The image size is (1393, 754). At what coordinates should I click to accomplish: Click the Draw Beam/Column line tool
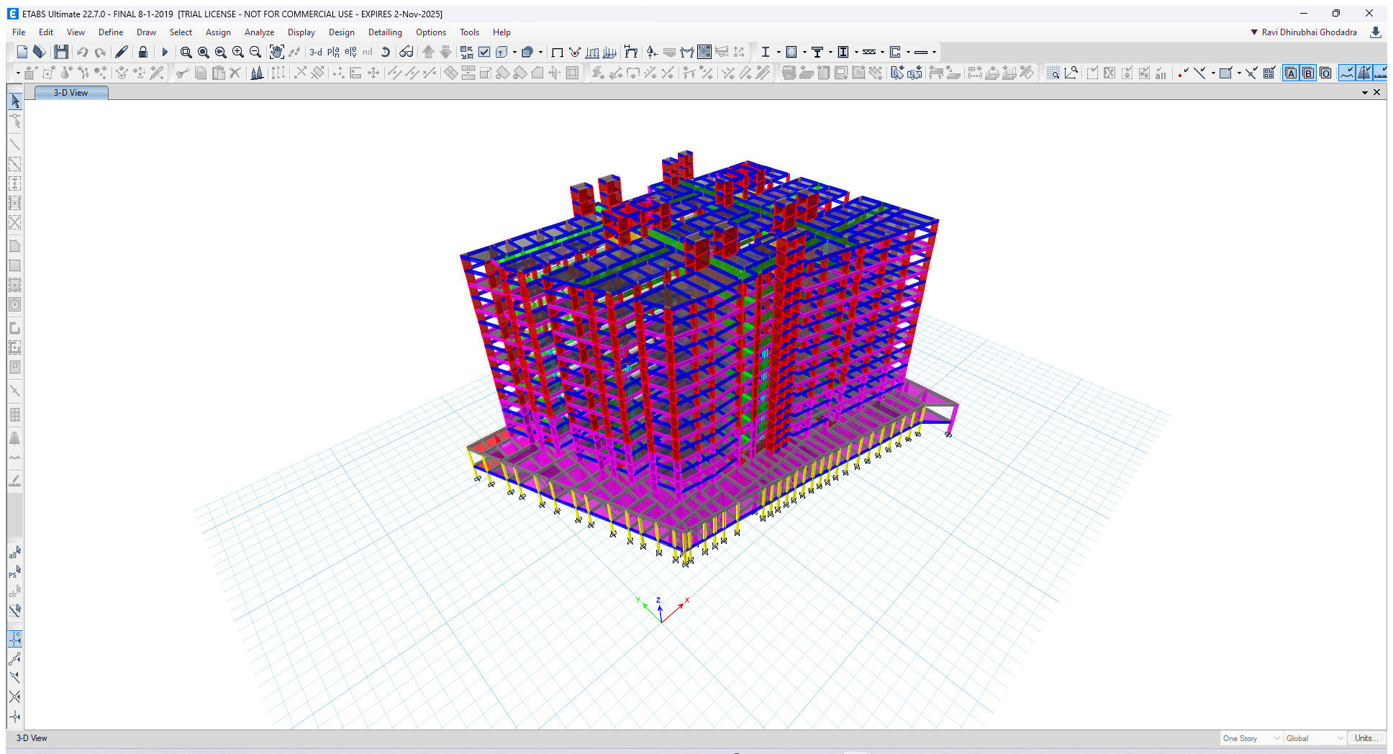[x=15, y=145]
